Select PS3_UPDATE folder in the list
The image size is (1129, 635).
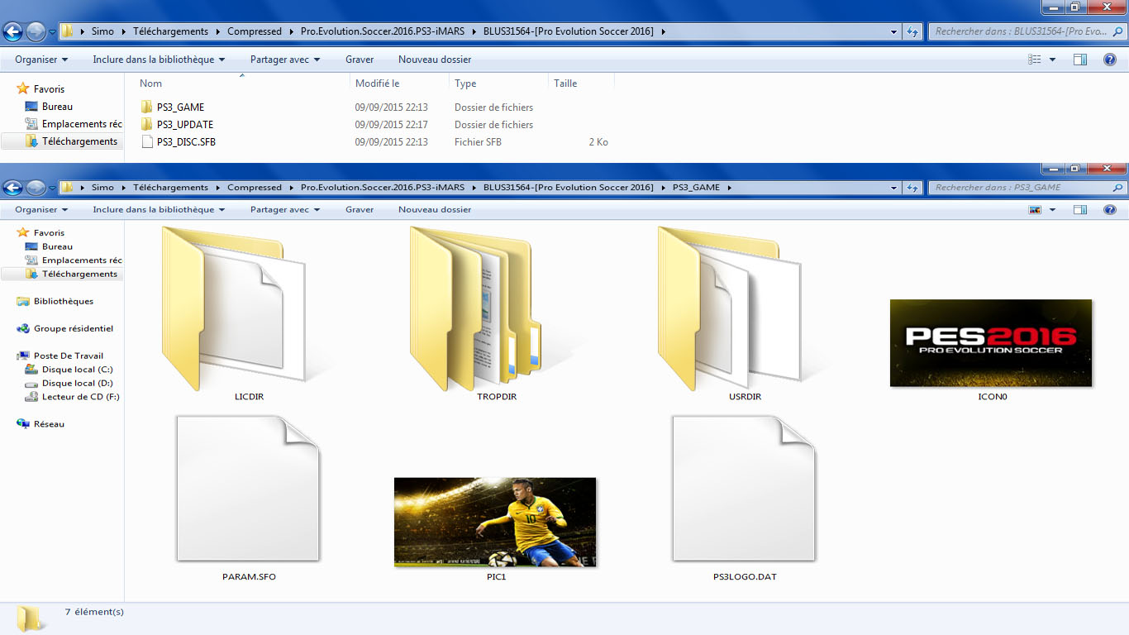[184, 125]
